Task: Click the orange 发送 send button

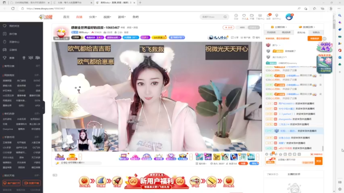Action: tap(319, 161)
